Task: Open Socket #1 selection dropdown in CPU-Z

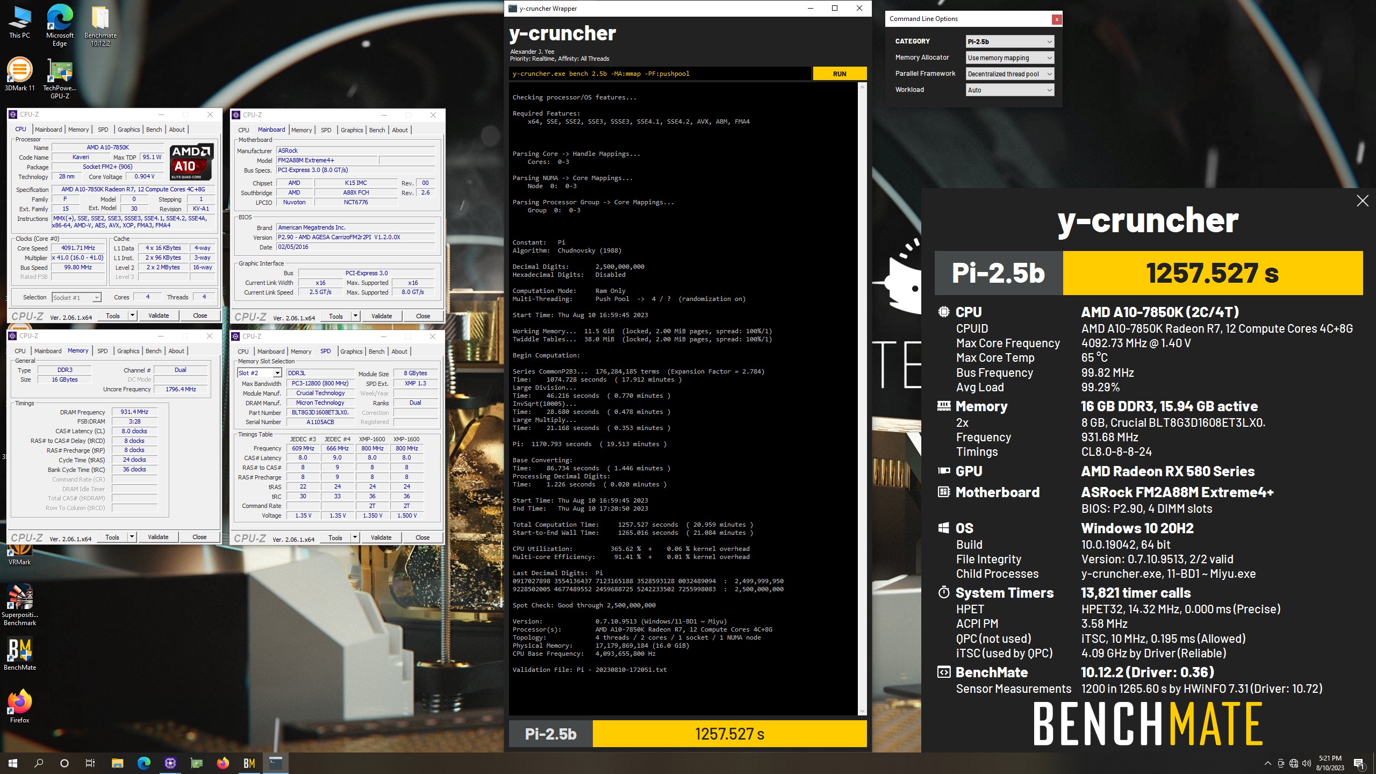Action: 76,297
